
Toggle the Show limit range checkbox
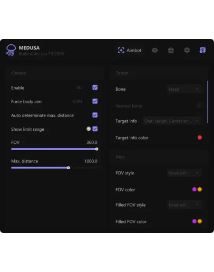point(95,129)
